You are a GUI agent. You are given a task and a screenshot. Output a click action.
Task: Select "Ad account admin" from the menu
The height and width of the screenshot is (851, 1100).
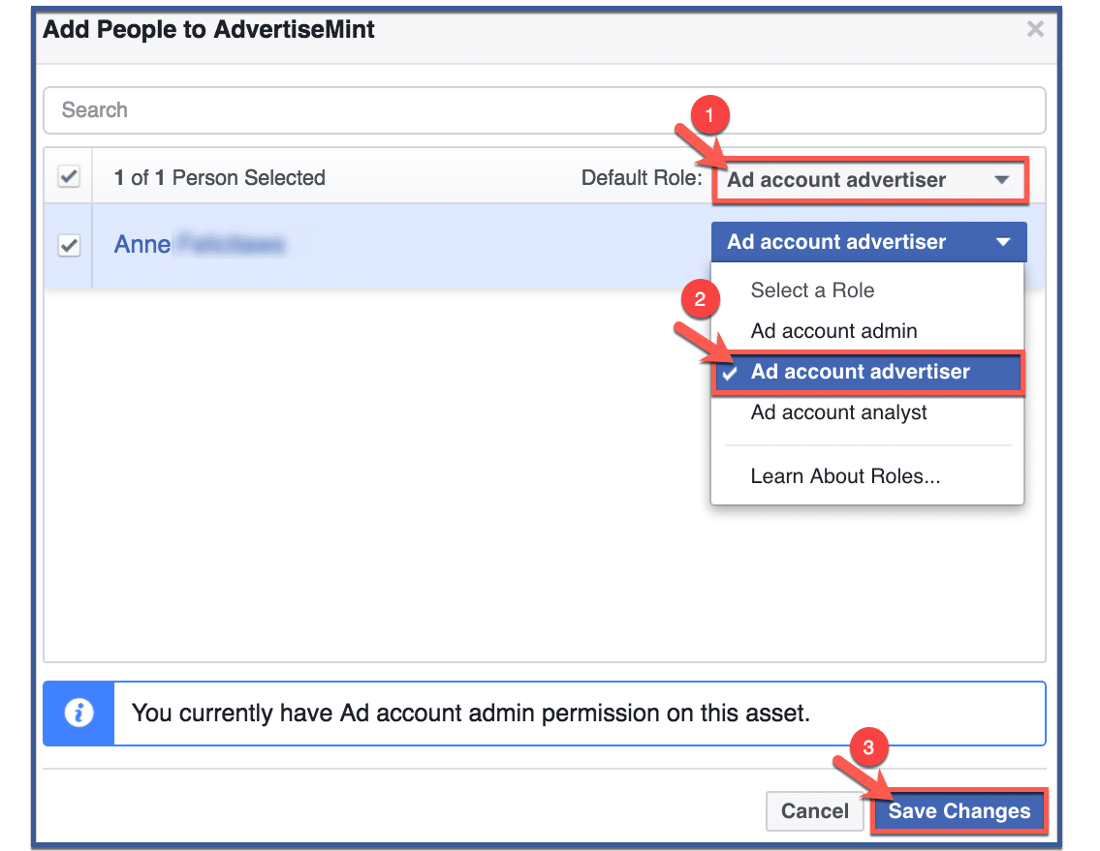[x=833, y=330]
